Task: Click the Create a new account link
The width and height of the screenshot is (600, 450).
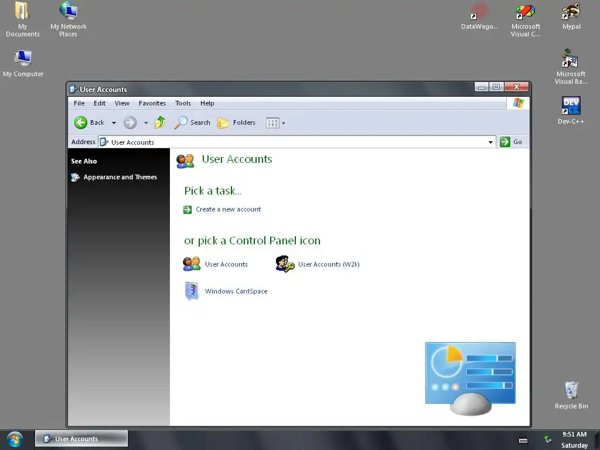Action: [228, 209]
